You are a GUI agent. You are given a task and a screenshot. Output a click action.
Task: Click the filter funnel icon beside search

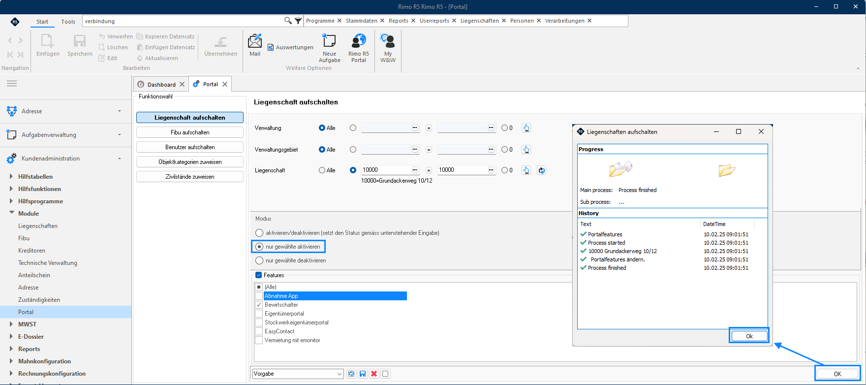(x=298, y=21)
